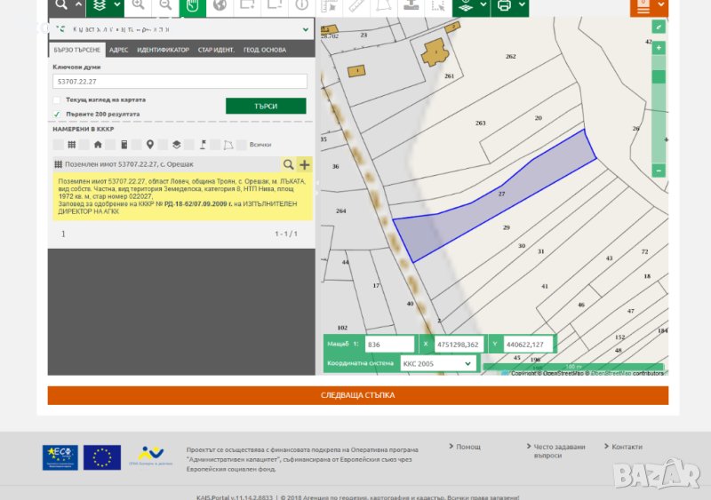The image size is (711, 500).
Task: Add parcel result with plus icon
Action: 305,164
